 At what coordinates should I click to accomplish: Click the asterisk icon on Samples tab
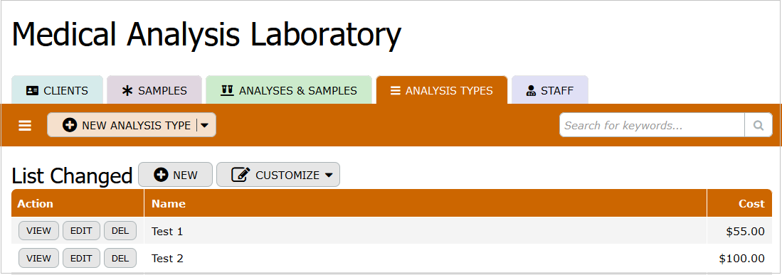click(x=127, y=91)
